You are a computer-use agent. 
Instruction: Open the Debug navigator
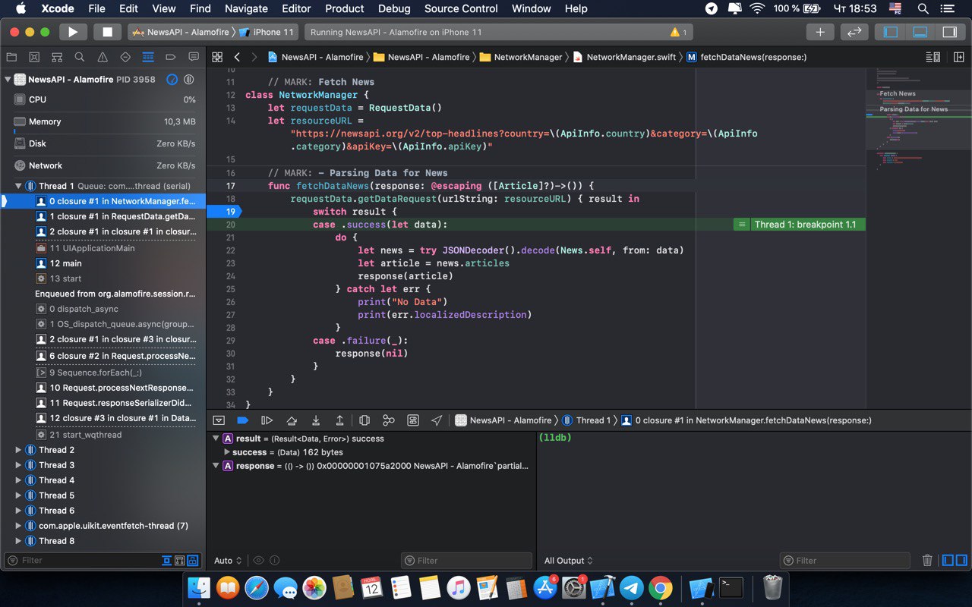[148, 57]
